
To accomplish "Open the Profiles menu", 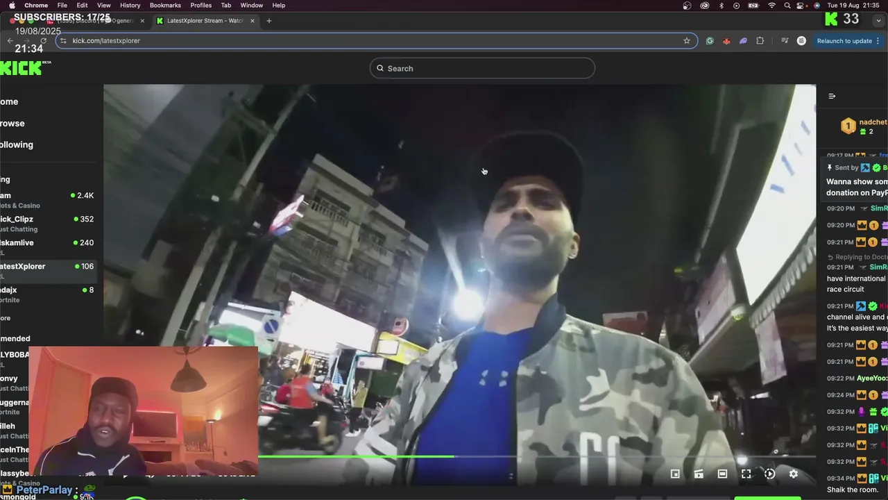I will [x=201, y=6].
